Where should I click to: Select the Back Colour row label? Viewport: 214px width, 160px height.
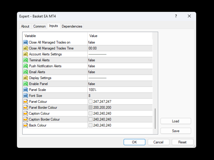(38, 125)
